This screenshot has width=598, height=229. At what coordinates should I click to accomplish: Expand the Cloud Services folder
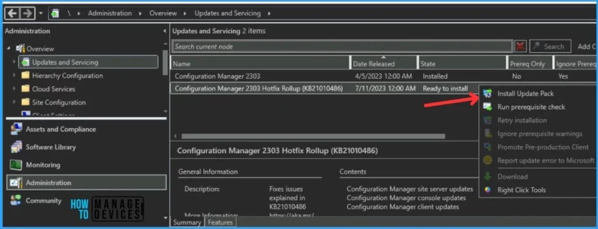[14, 89]
